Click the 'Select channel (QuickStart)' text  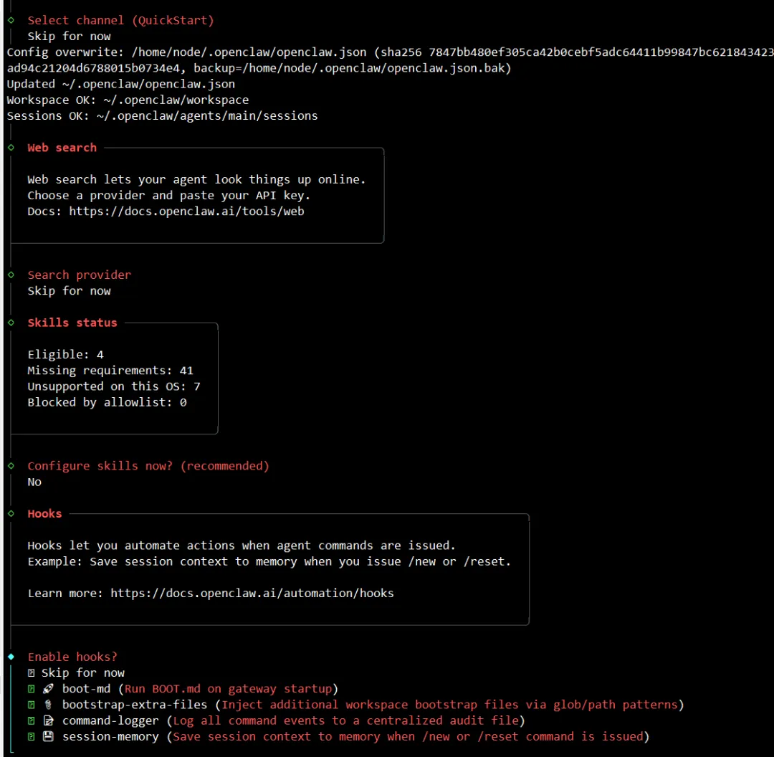pos(121,20)
